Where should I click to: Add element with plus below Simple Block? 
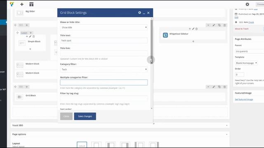click(30, 49)
